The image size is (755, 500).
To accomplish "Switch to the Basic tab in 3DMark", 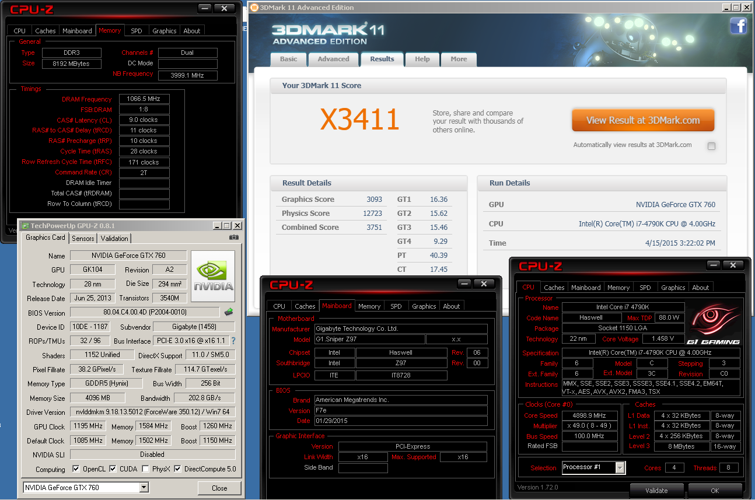I will (x=288, y=59).
